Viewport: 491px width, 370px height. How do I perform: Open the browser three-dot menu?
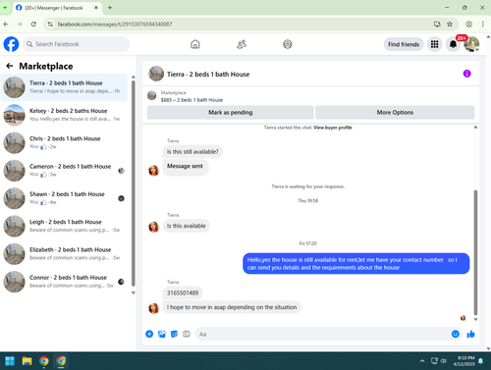click(x=483, y=24)
